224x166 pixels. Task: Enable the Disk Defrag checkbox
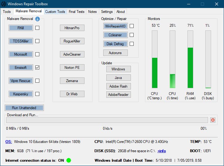coord(132,44)
